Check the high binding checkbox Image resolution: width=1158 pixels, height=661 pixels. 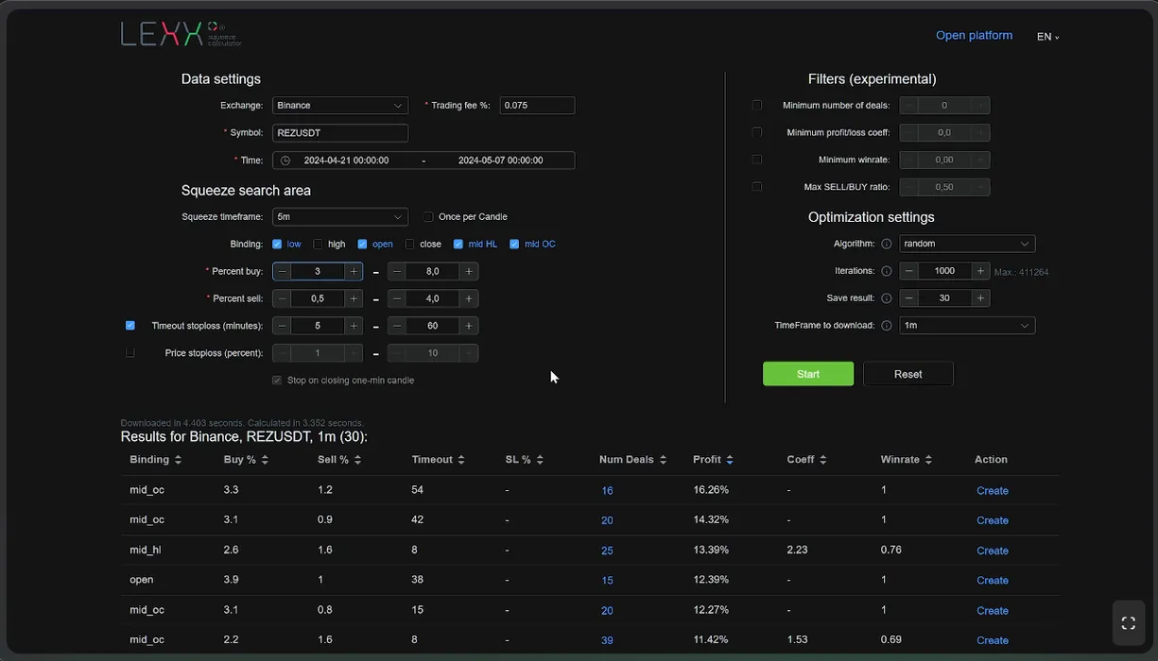point(318,244)
